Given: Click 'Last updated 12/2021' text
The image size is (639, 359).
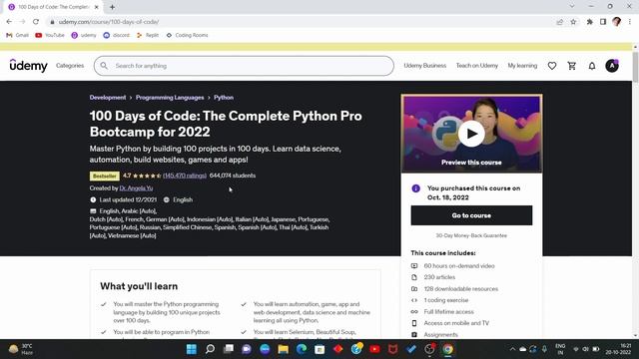Looking at the screenshot, I should (128, 199).
